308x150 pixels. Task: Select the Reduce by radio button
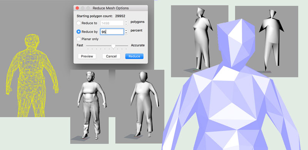click(79, 31)
